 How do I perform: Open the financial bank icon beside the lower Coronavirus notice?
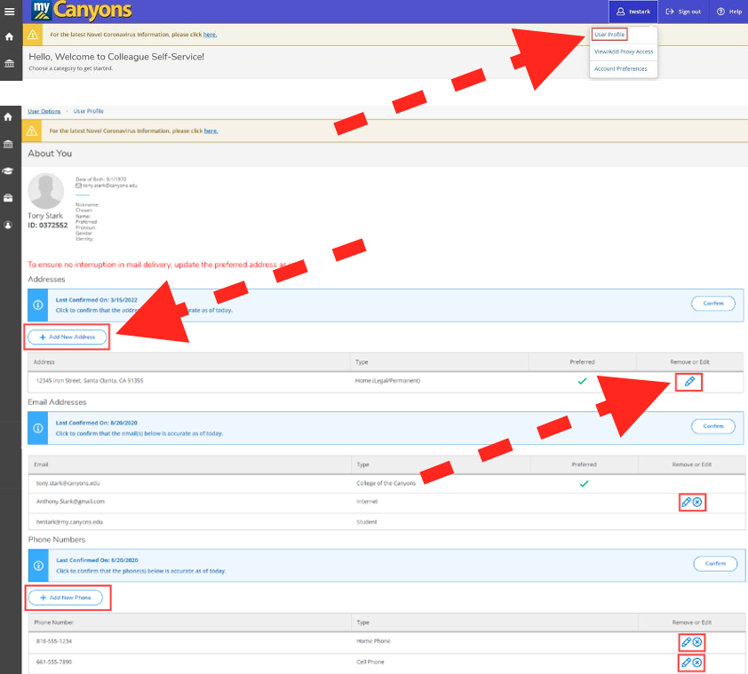point(8,144)
